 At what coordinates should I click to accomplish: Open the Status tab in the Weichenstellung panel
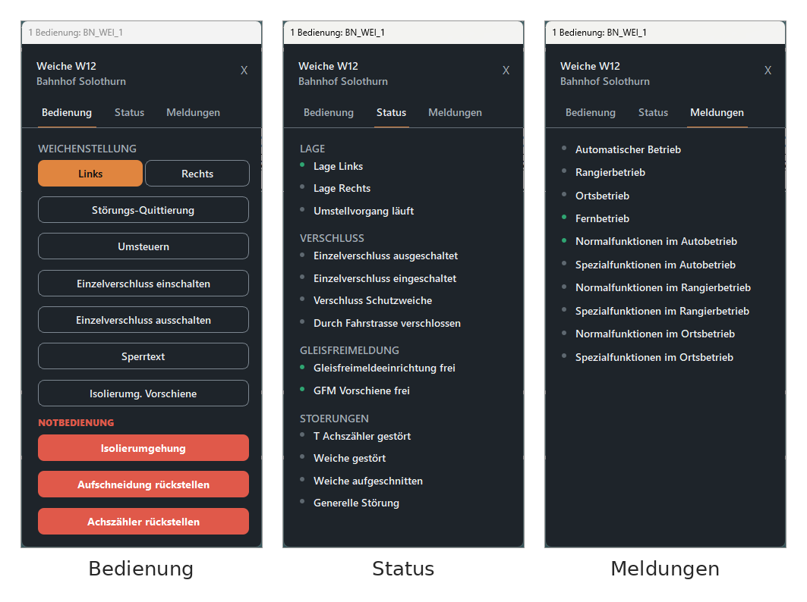coord(129,112)
